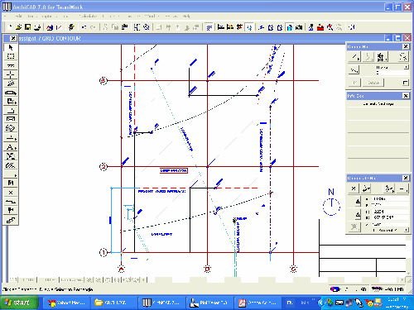Click grid marker A at the drawing bottom

tap(121, 269)
